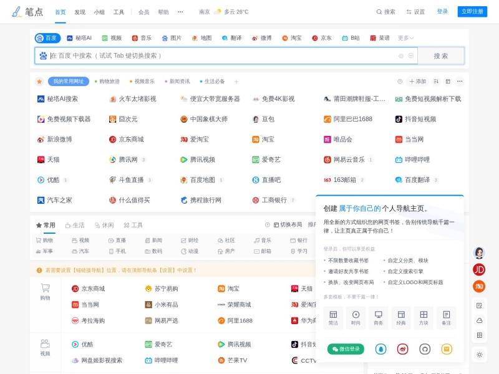The image size is (499, 374).
Task: Click the avatar icon in right sidebar
Action: pyautogui.click(x=479, y=253)
